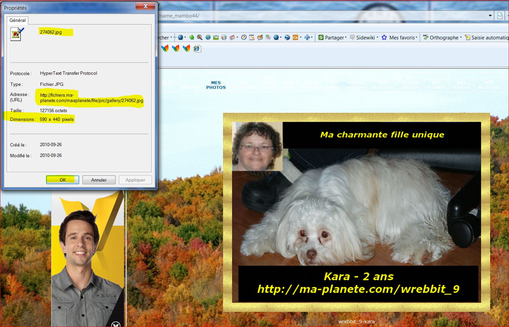The height and width of the screenshot is (327, 509).
Task: Click the landscape picture toolbar icon
Action: pyautogui.click(x=216, y=37)
